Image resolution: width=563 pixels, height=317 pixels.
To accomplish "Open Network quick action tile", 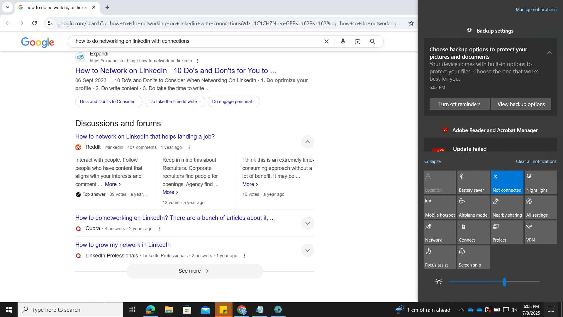I will click(440, 232).
